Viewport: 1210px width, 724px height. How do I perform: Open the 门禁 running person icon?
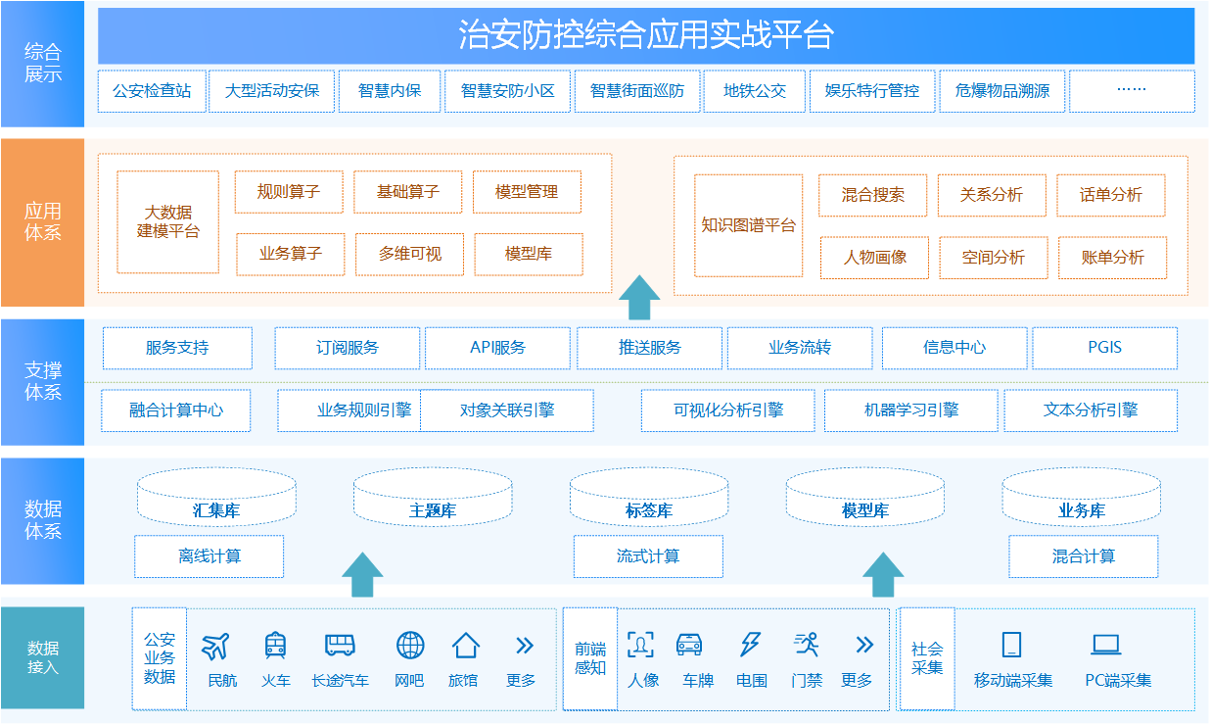coord(806,645)
